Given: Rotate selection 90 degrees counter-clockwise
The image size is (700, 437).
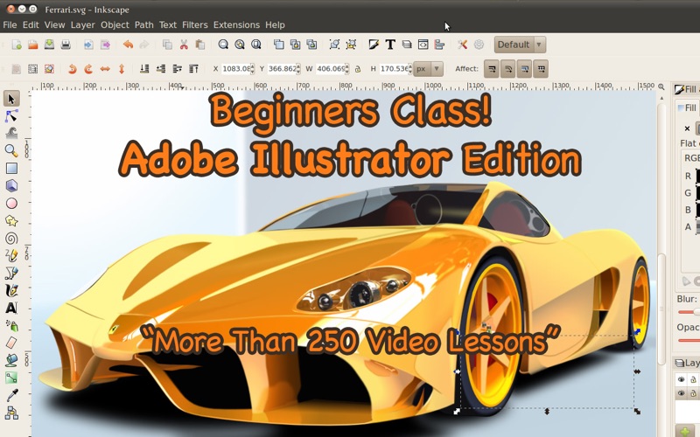Looking at the screenshot, I should (72, 69).
